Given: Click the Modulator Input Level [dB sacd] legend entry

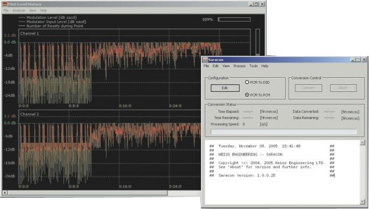Looking at the screenshot, I should coord(56,22).
